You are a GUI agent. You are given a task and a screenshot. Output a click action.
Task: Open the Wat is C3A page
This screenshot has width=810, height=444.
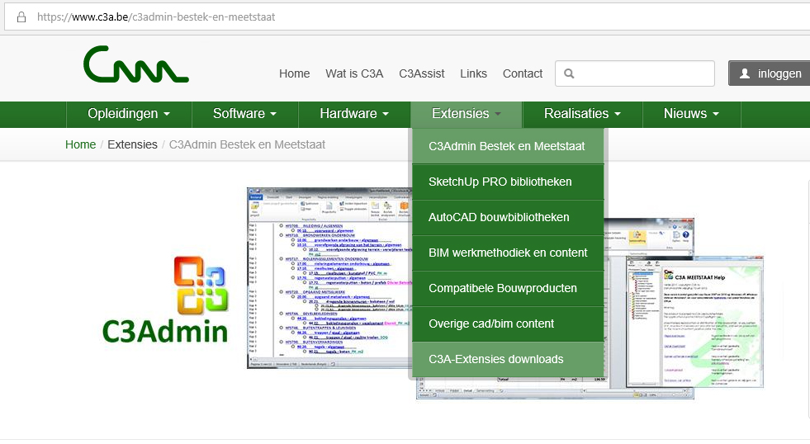tap(354, 73)
